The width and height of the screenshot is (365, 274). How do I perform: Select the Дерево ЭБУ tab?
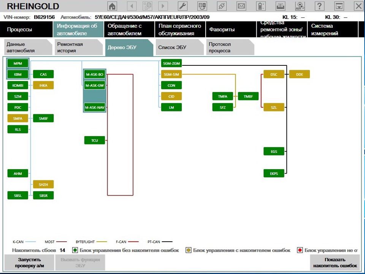[129, 47]
